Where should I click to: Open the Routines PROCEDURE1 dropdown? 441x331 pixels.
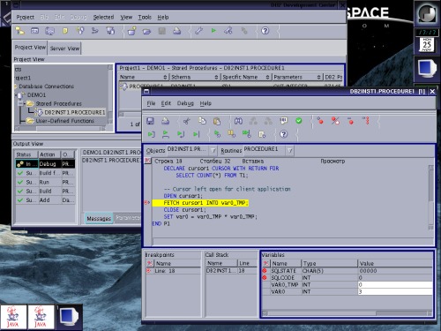pyautogui.click(x=289, y=151)
